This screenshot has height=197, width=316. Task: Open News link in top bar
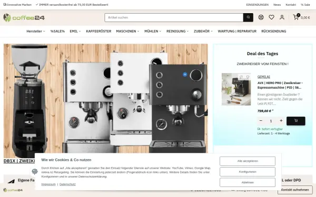point(277,5)
